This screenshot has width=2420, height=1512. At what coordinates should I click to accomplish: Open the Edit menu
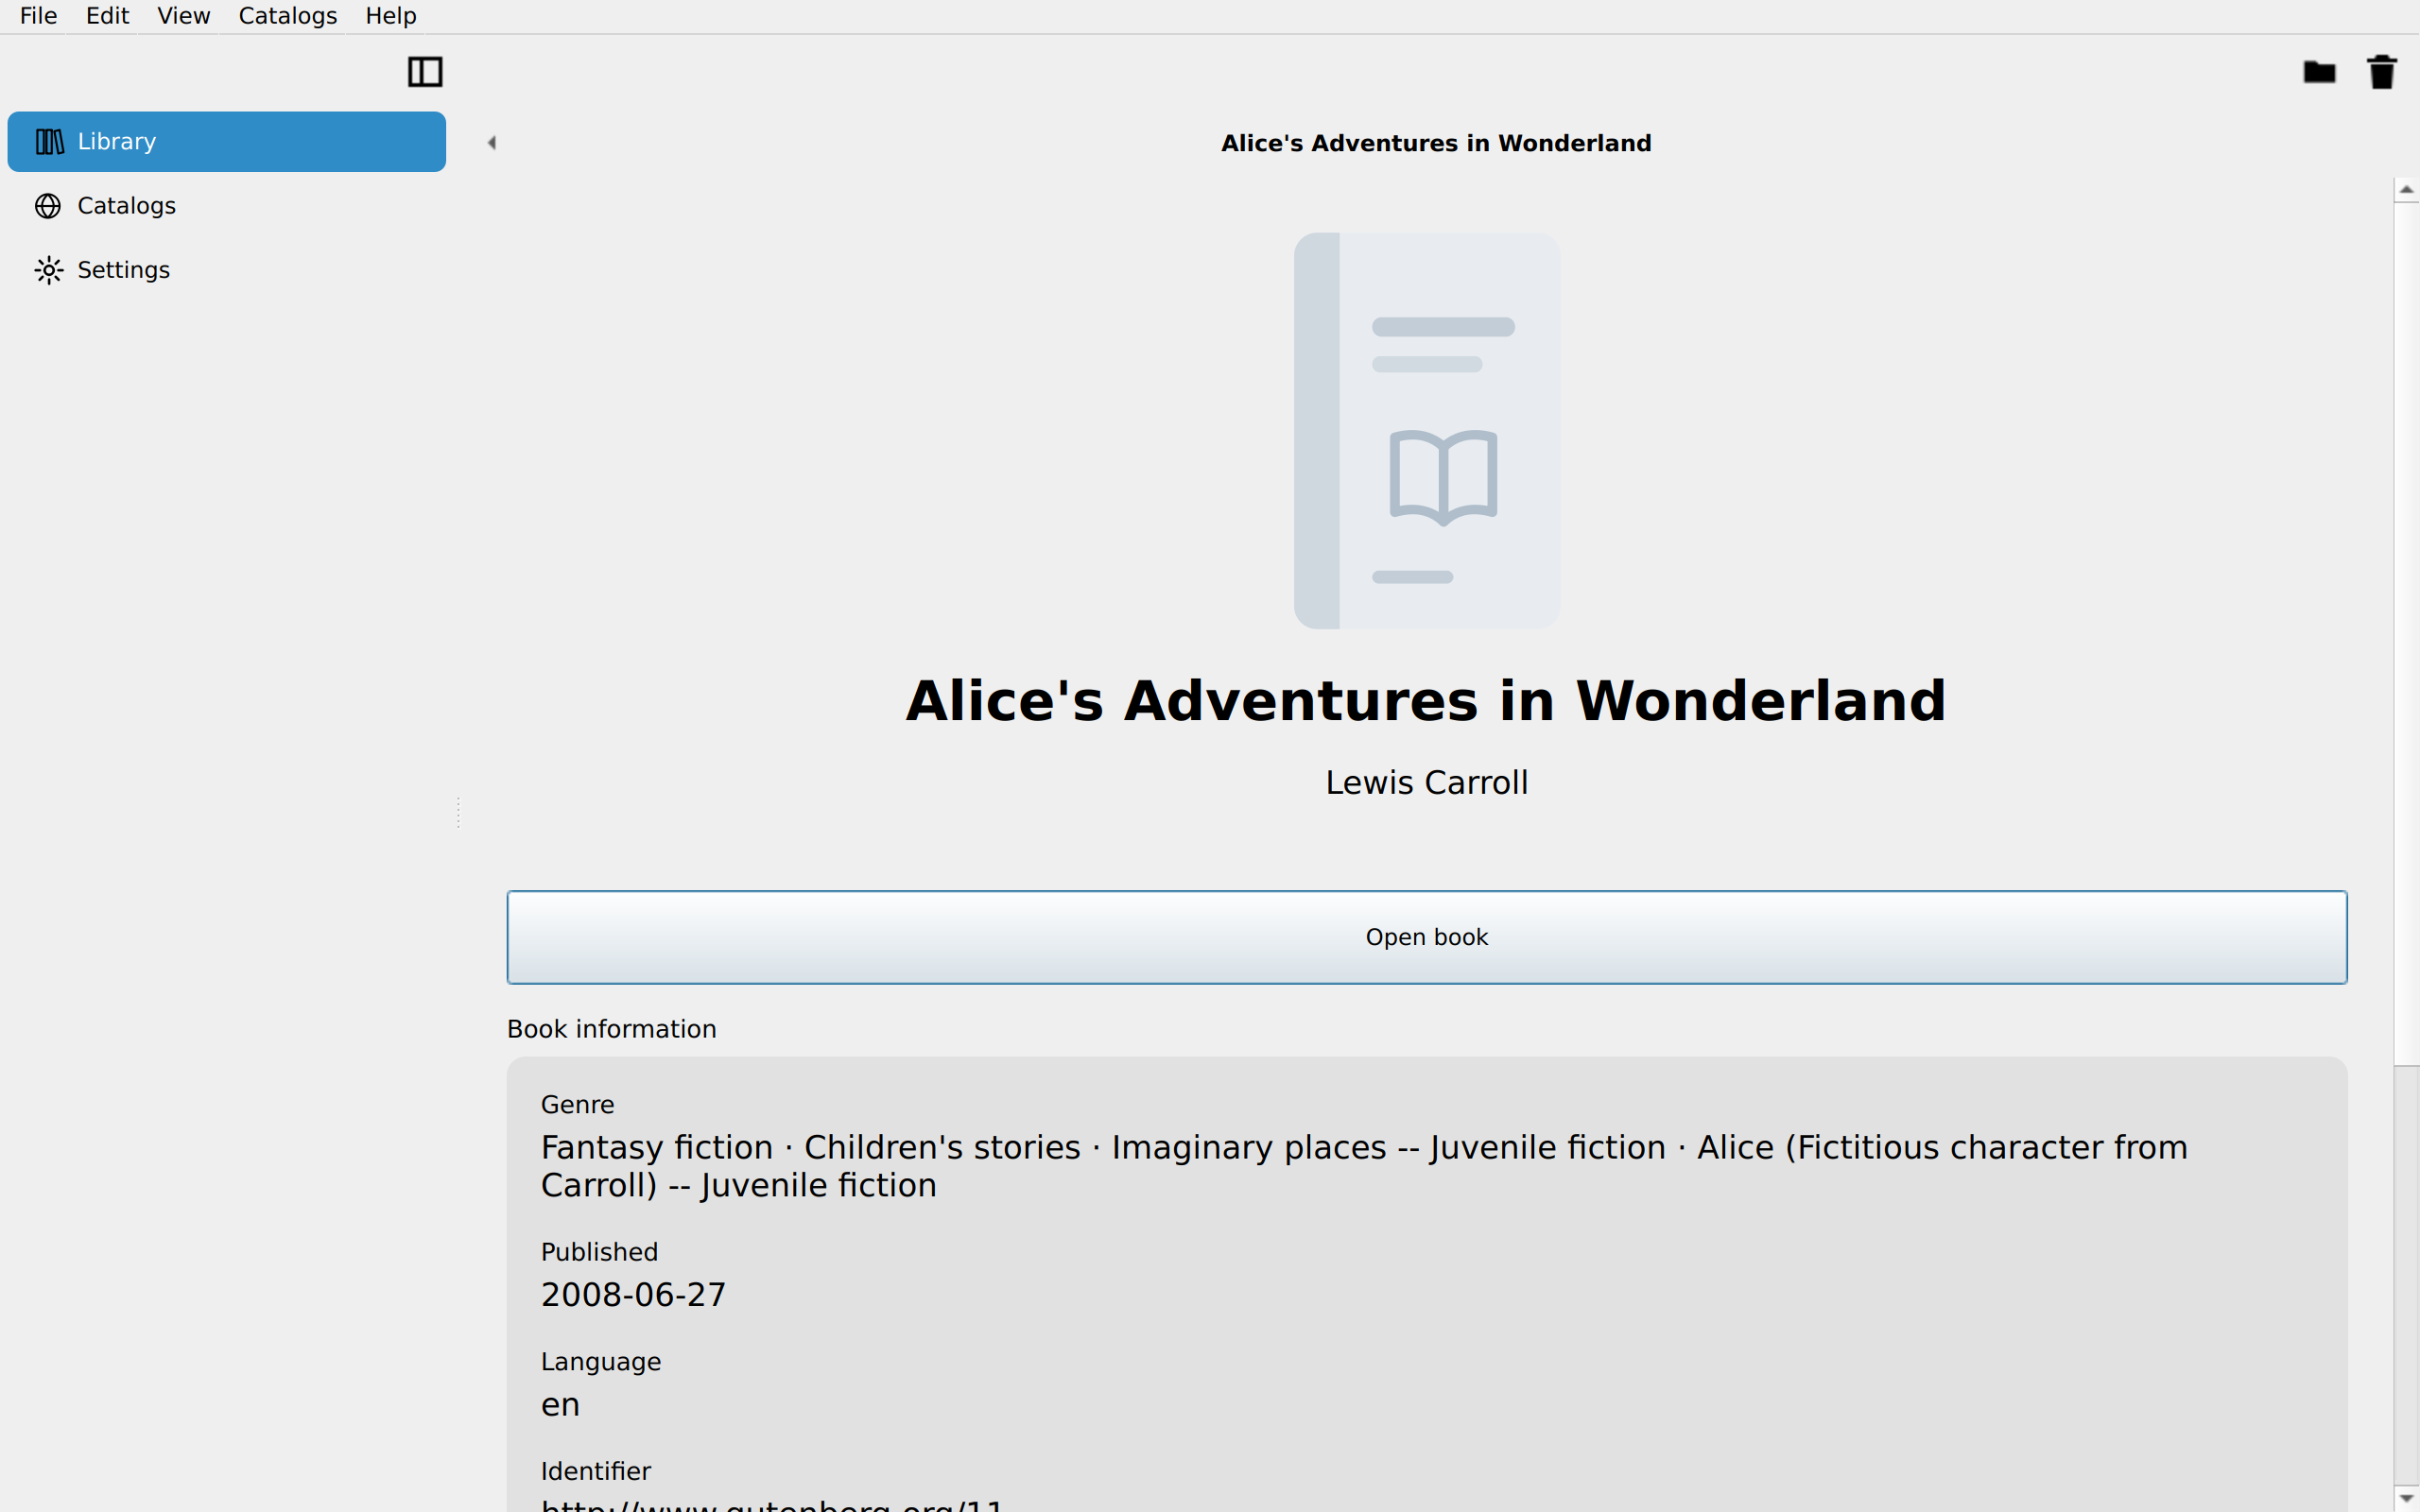click(x=107, y=16)
